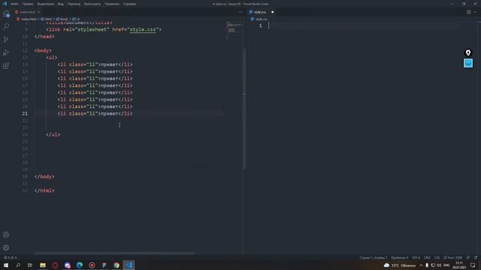The image size is (481, 270).
Task: Open Task View on the taskbar
Action: coord(30,265)
